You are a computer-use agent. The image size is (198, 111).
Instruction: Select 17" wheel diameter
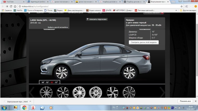coord(57,82)
